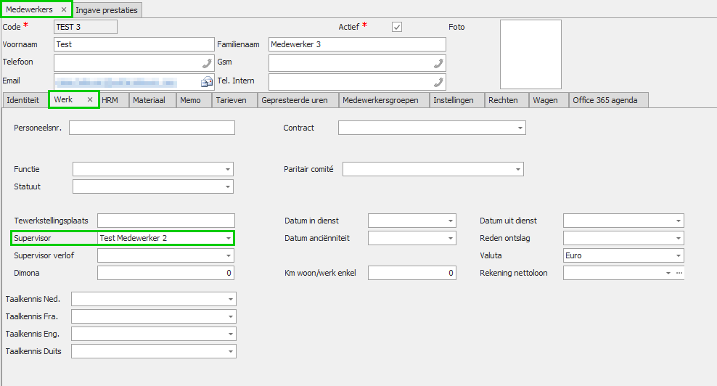Open the Datum in dienst date picker

(451, 221)
